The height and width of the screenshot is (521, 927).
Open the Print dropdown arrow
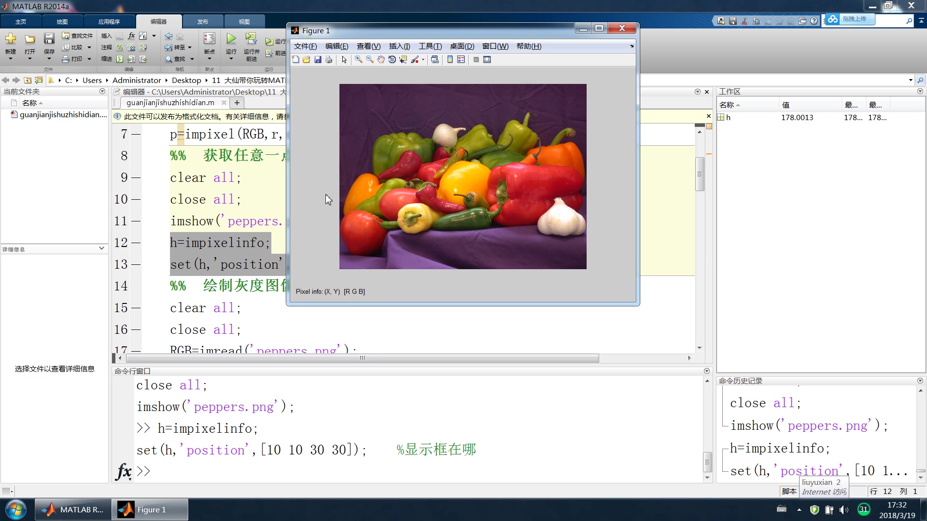[89, 59]
